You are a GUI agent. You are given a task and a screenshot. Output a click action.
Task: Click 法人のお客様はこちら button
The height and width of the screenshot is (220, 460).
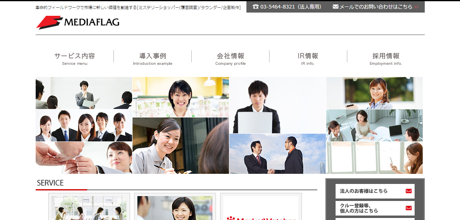pyautogui.click(x=375, y=191)
